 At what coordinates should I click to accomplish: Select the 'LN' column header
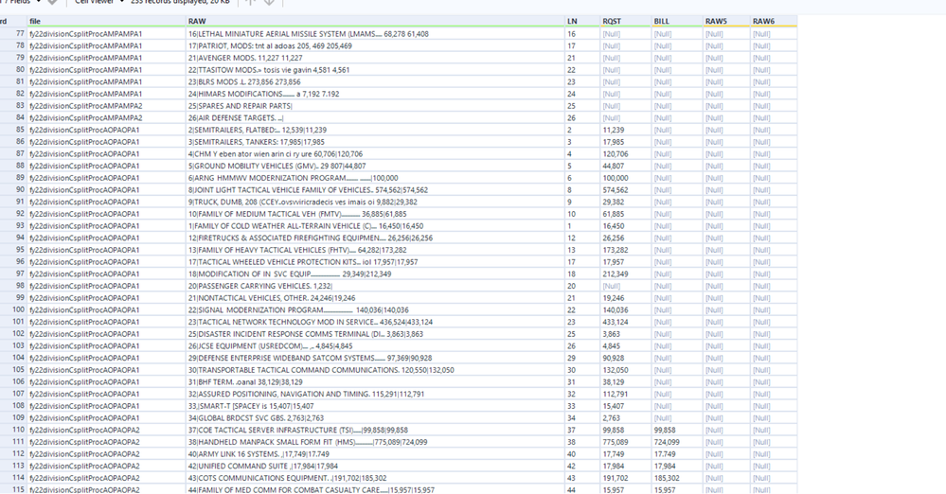pos(581,21)
